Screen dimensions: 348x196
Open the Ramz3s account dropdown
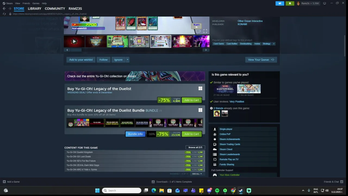pos(308,3)
